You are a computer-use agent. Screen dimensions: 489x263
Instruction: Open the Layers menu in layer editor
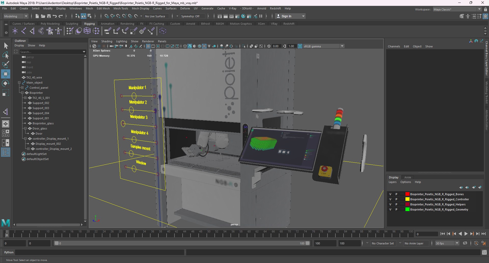click(392, 182)
